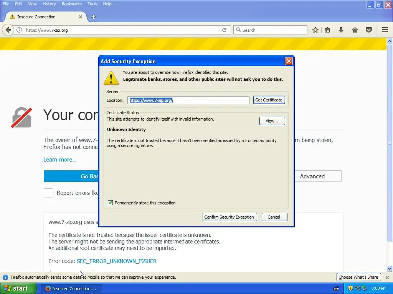
Task: Click Choose What I Share button
Action: pos(358,277)
